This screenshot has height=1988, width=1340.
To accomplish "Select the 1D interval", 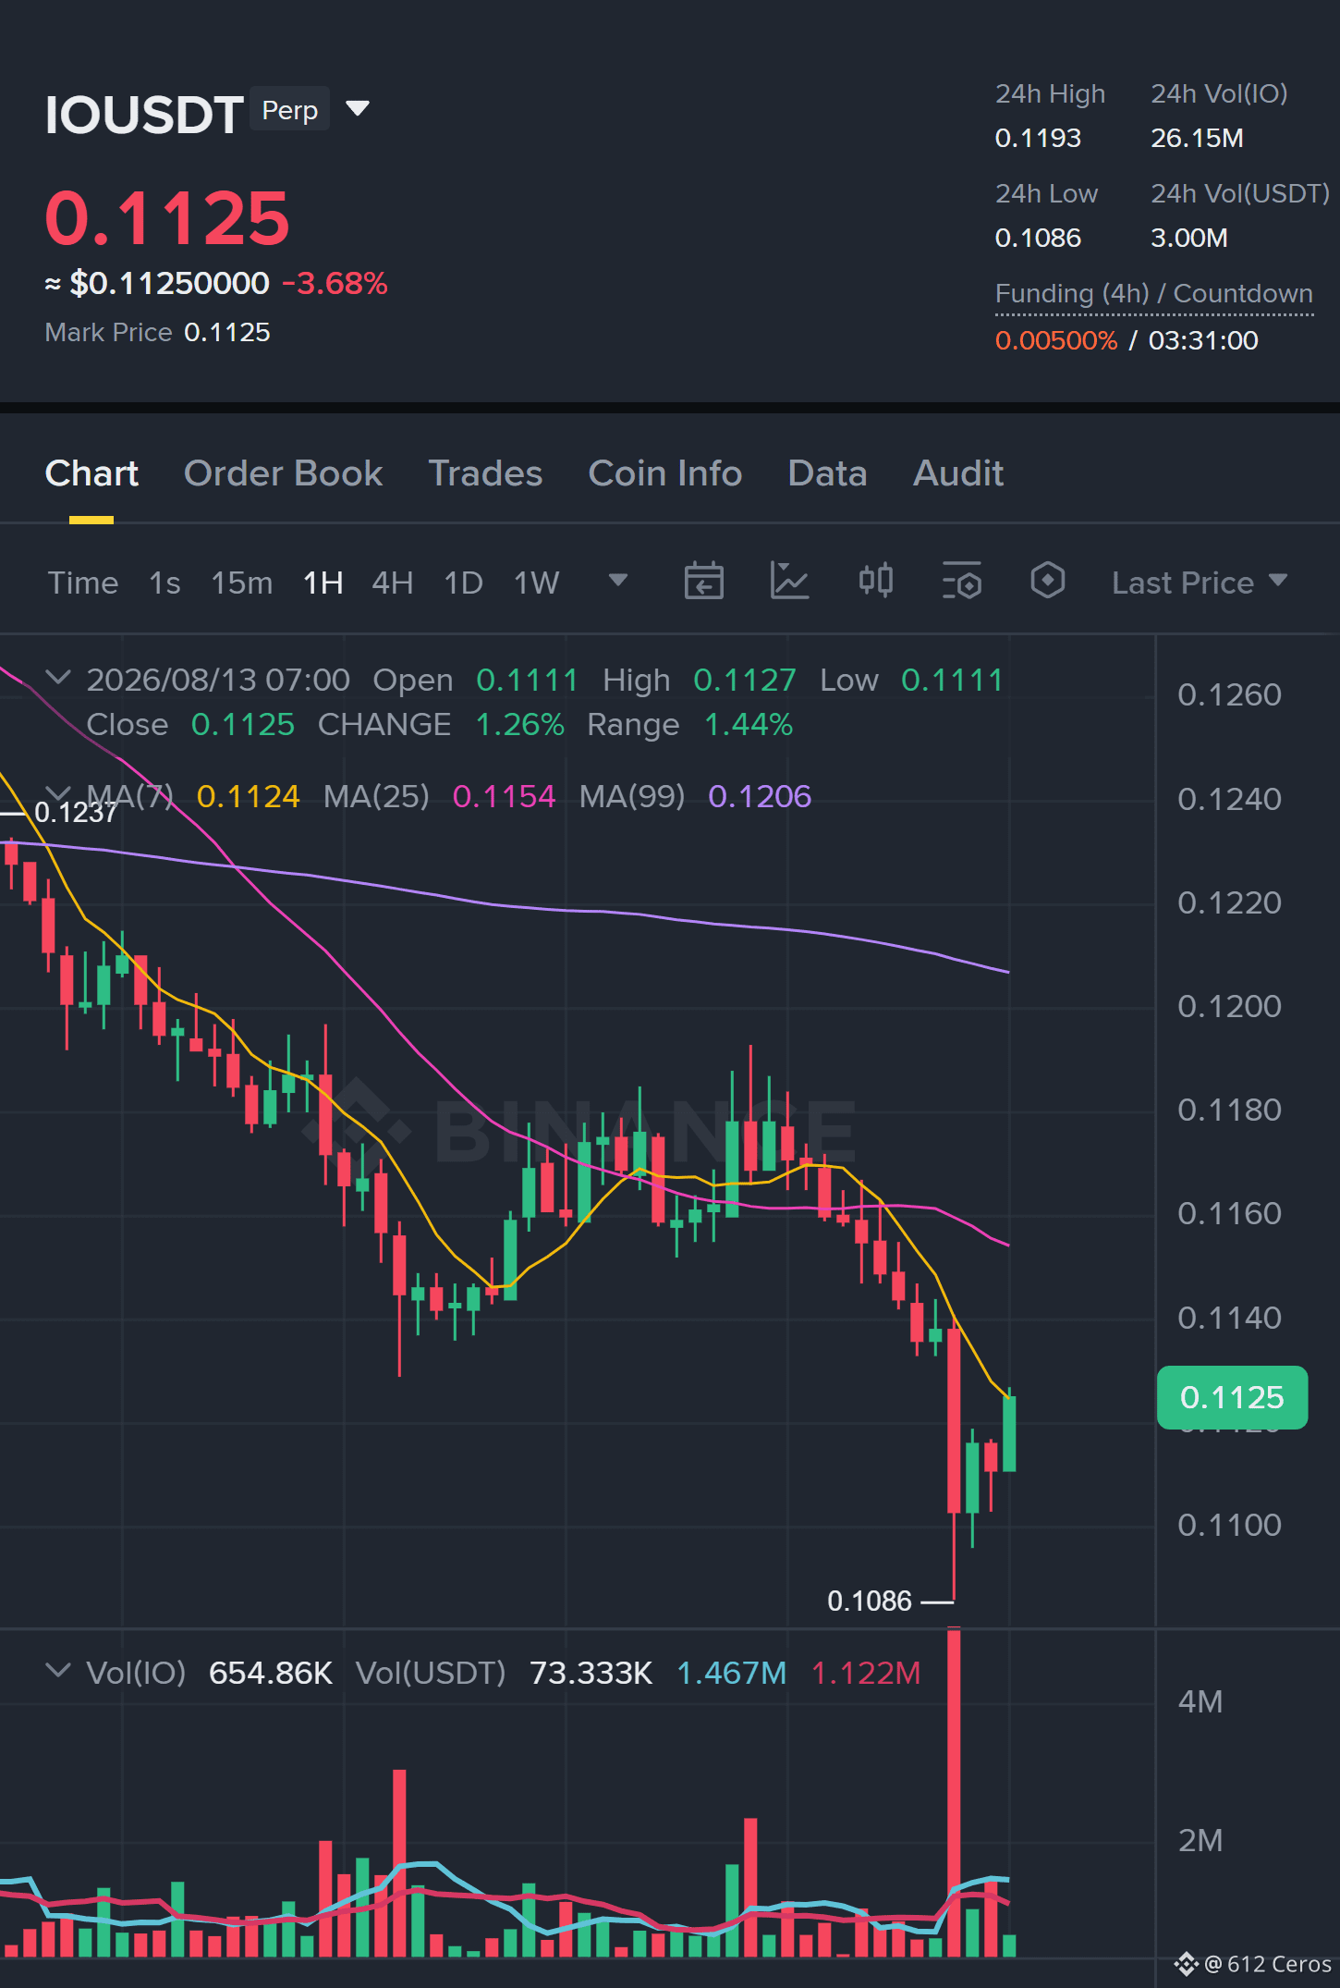I will (464, 583).
